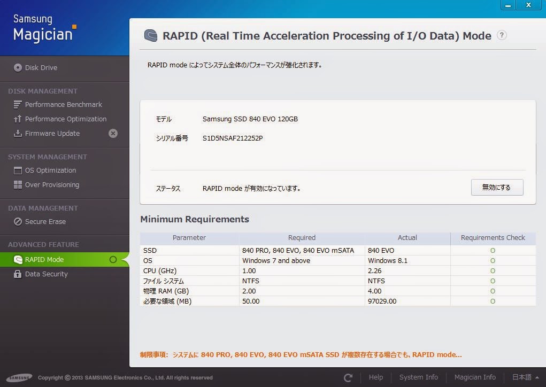Click the Firmware Update download icon
Viewport: 546px width, 387px height.
point(18,133)
